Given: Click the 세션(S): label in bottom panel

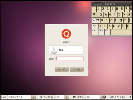Looking at the screenshot, I should point(80,97).
